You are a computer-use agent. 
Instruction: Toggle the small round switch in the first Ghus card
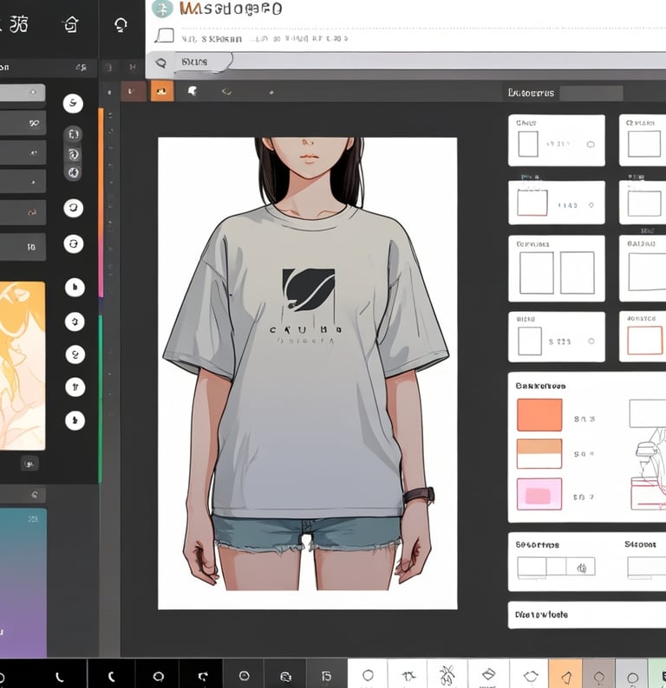tap(591, 144)
